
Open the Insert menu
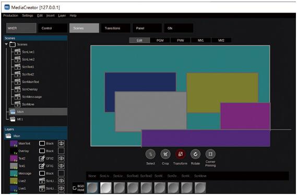[x=51, y=16]
